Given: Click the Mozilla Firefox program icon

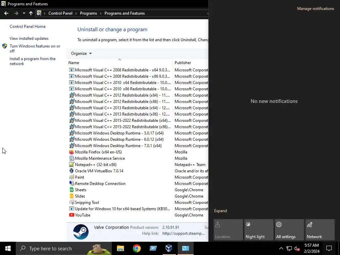Looking at the screenshot, I should coord(72,152).
